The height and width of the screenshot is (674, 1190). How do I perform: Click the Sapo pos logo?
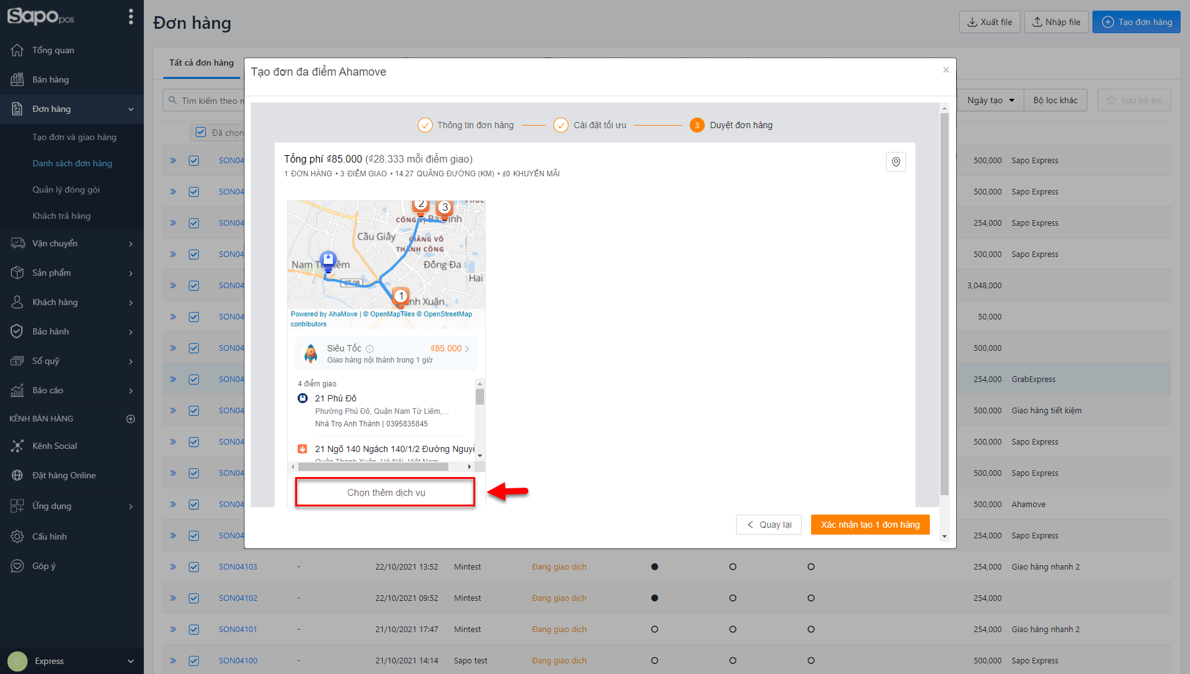click(x=41, y=16)
